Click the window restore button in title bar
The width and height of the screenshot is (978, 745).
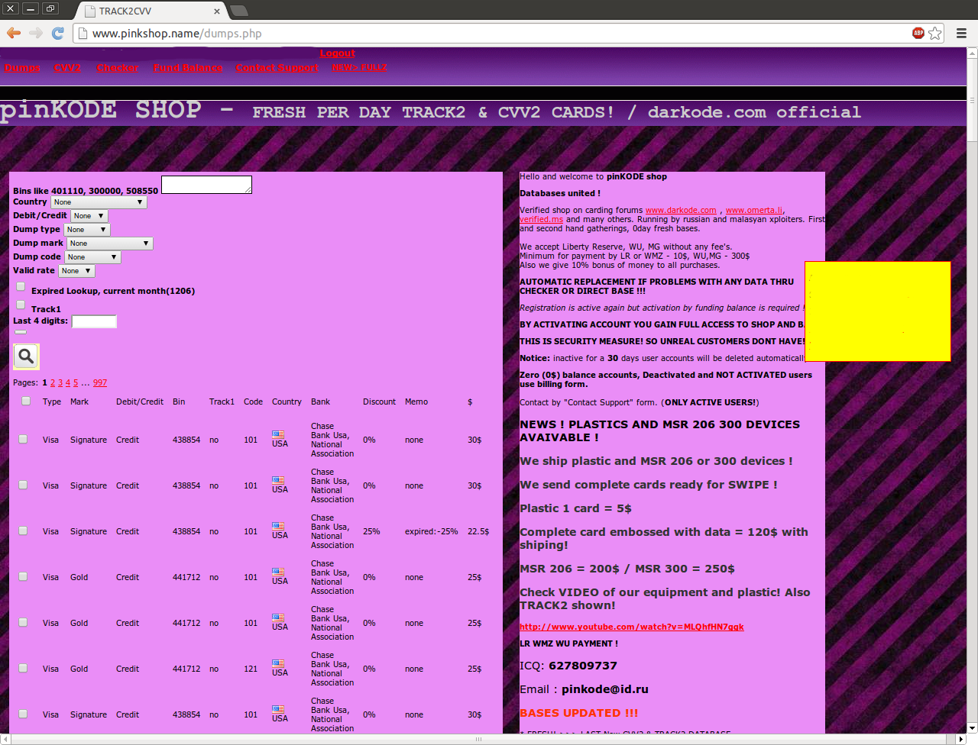pos(50,8)
